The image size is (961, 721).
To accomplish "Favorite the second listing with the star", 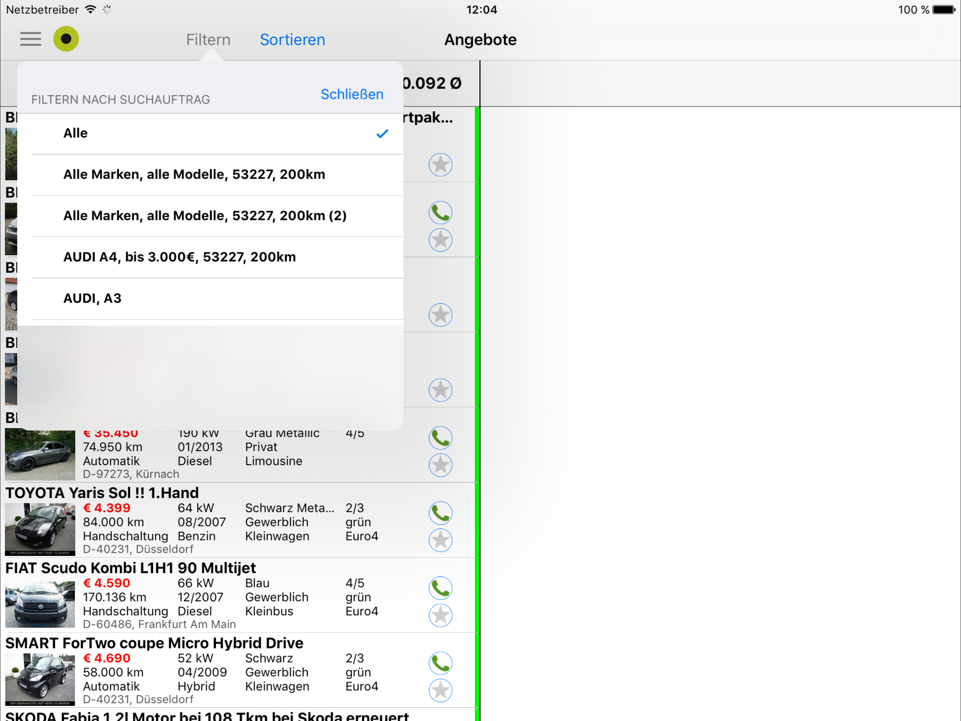I will click(x=440, y=240).
